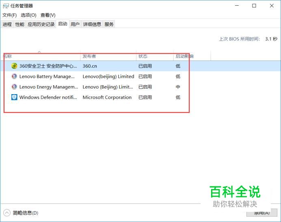This screenshot has width=281, height=222.
Task: Switch to the 应用历史记录 tab
Action: click(41, 24)
